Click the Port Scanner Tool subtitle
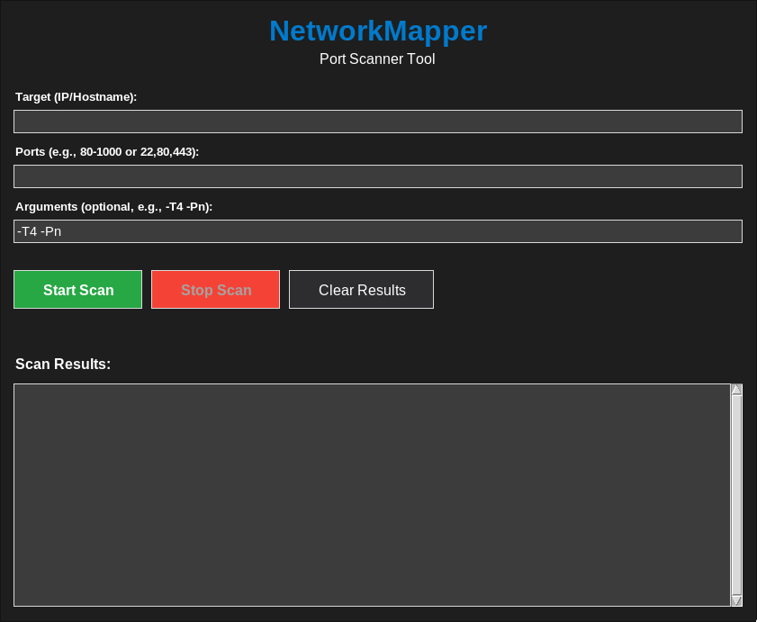757x622 pixels. tap(377, 59)
